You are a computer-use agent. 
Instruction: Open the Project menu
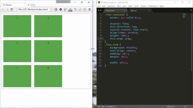[x=144, y=6]
